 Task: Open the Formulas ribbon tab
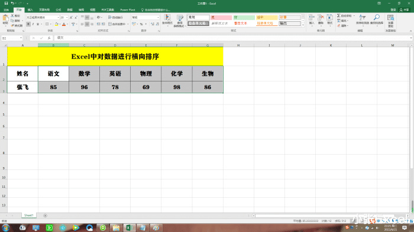tap(59, 10)
